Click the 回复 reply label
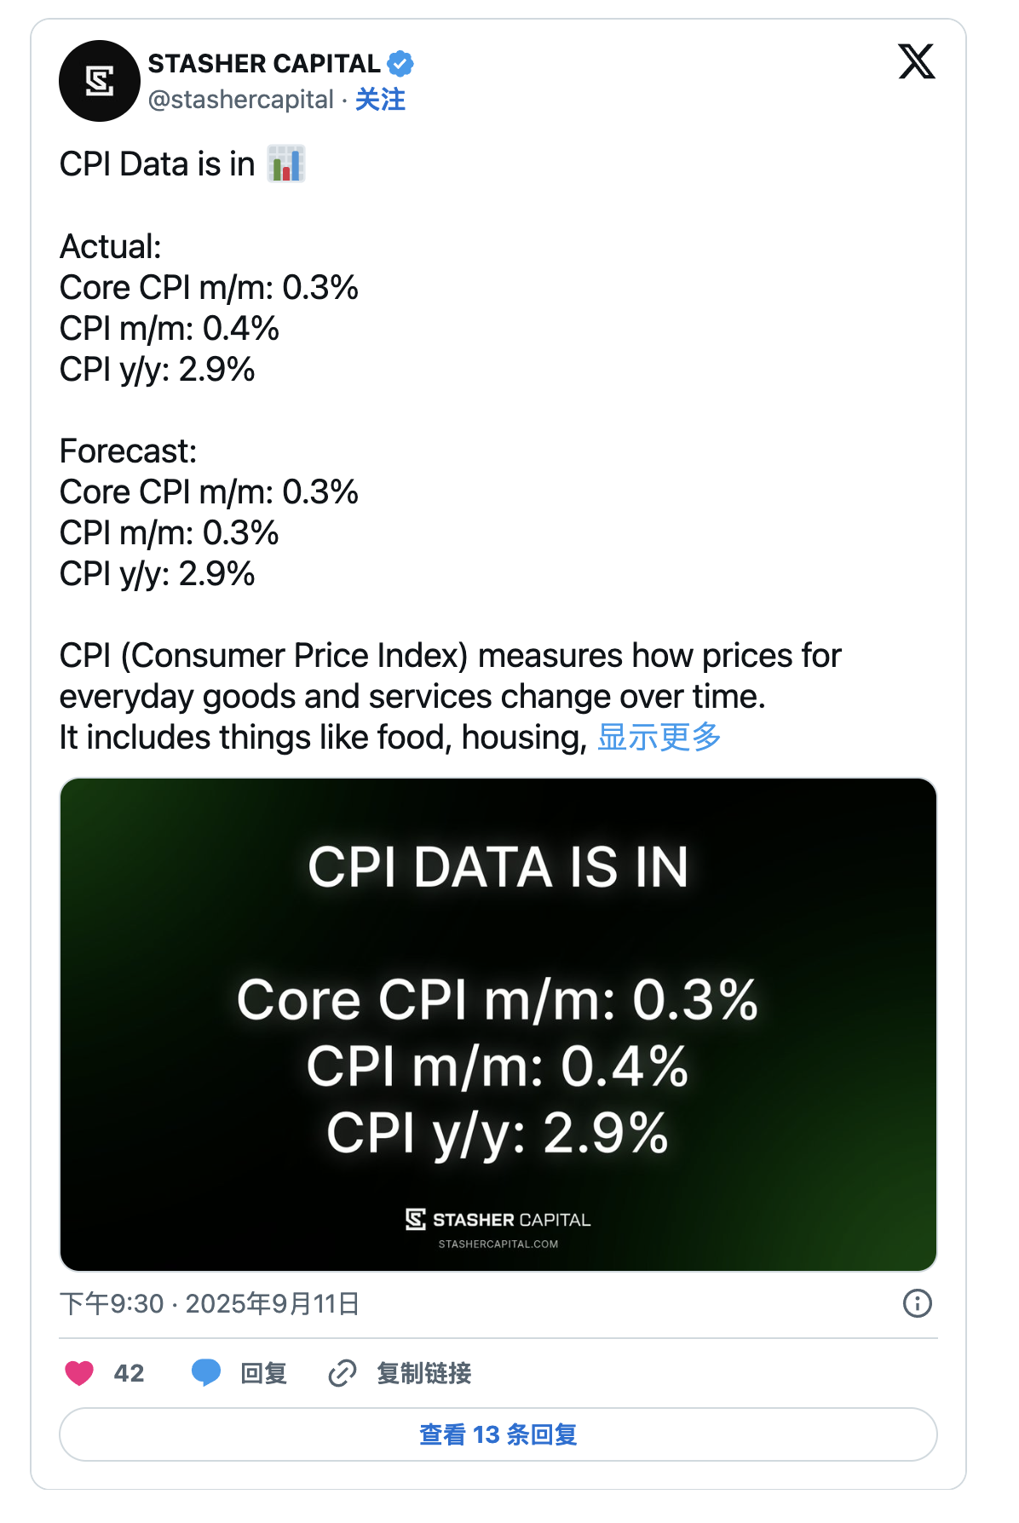This screenshot has height=1523, width=1019. (263, 1373)
